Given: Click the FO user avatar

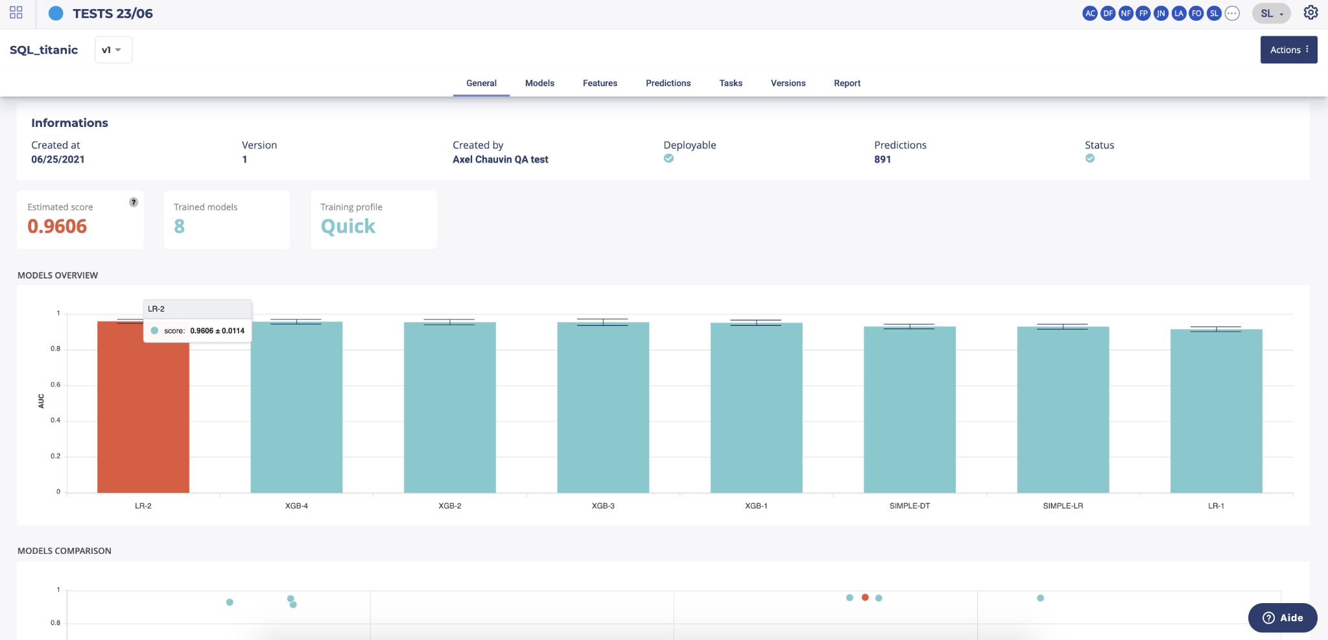Looking at the screenshot, I should pyautogui.click(x=1196, y=14).
